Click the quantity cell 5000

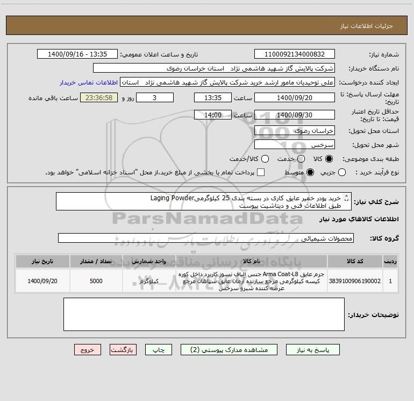pyautogui.click(x=96, y=281)
